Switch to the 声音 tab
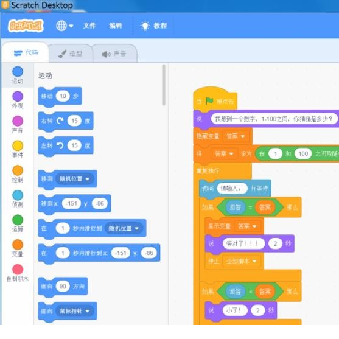The image size is (339, 339). 114,54
